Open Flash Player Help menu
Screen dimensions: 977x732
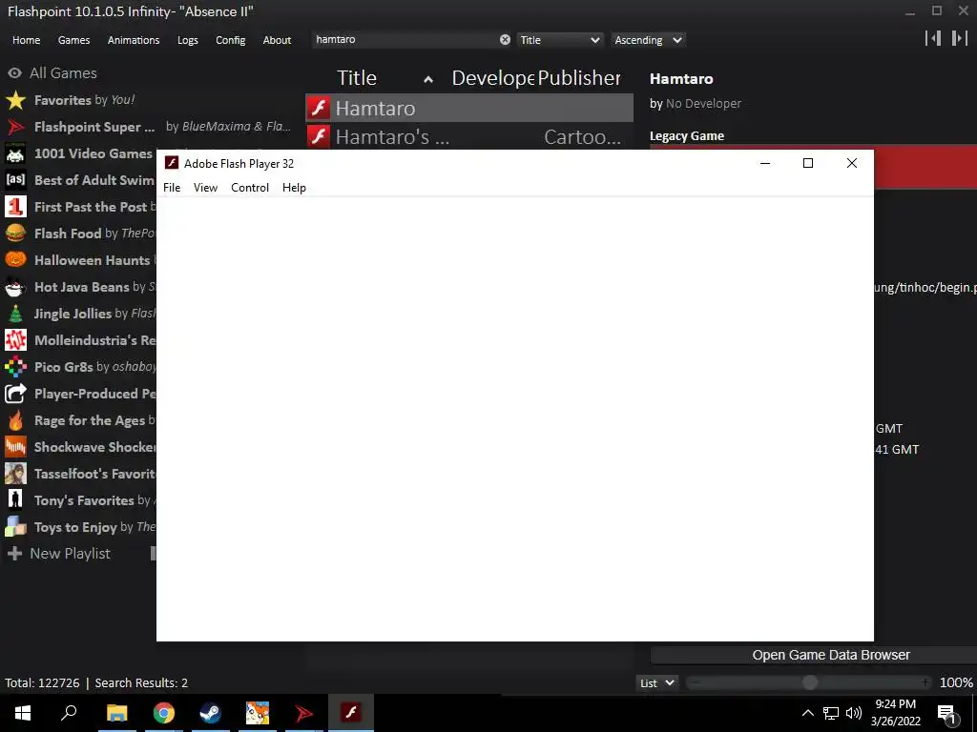pos(294,188)
